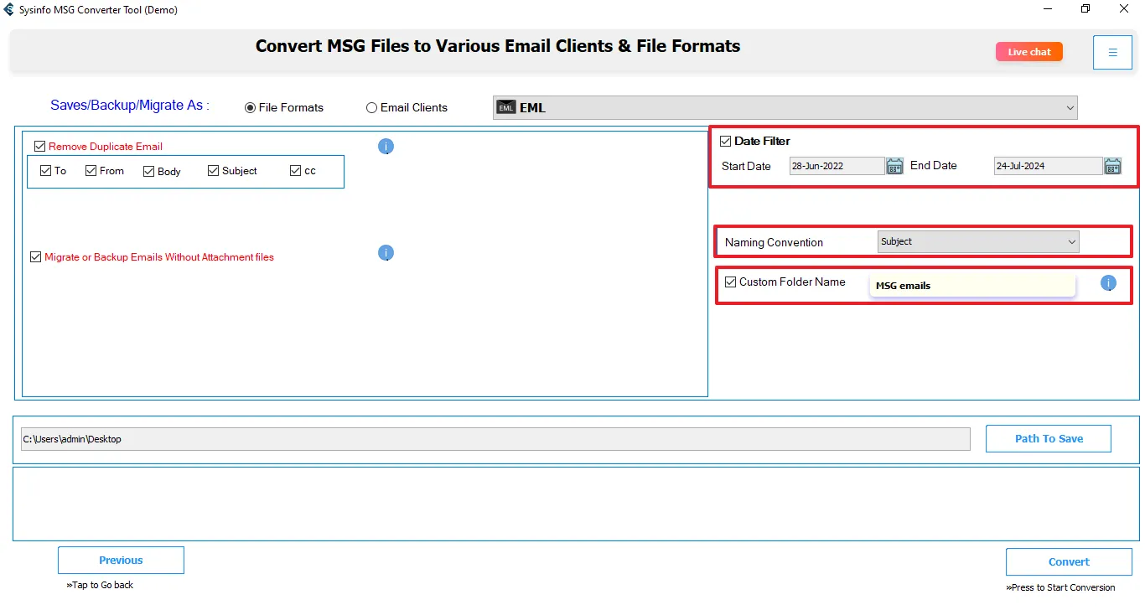Uncheck the Remove Duplicate Email checkbox
The width and height of the screenshot is (1145, 610).
pyautogui.click(x=40, y=147)
